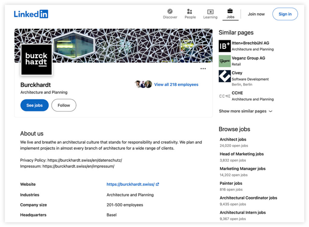Click the Join now link
Screen dimensions: 309x227
point(256,14)
